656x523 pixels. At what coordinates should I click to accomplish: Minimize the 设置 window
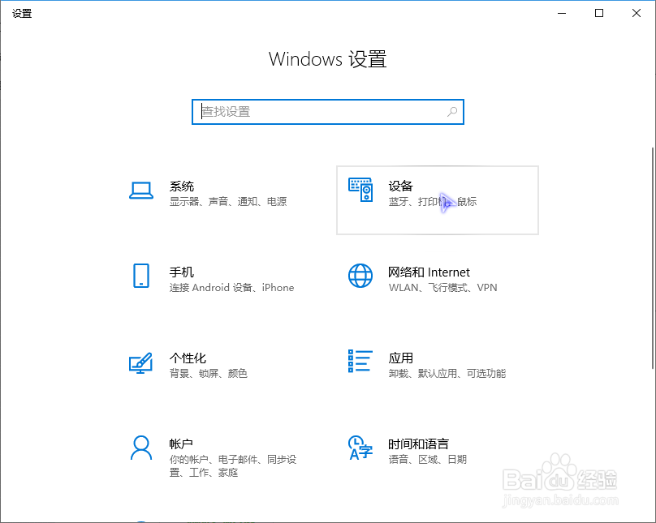(562, 13)
